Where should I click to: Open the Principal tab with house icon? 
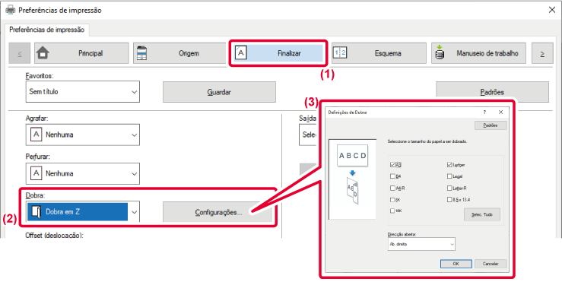click(x=81, y=53)
